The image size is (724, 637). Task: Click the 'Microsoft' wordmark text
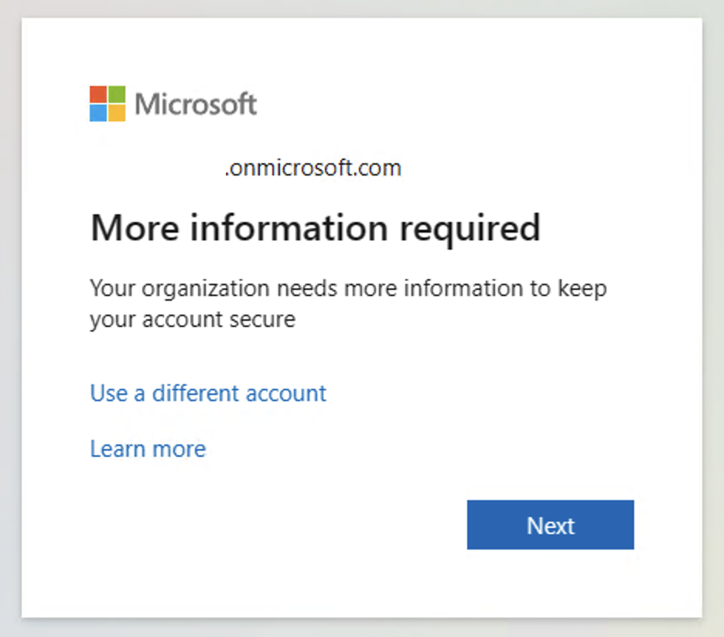tap(196, 104)
